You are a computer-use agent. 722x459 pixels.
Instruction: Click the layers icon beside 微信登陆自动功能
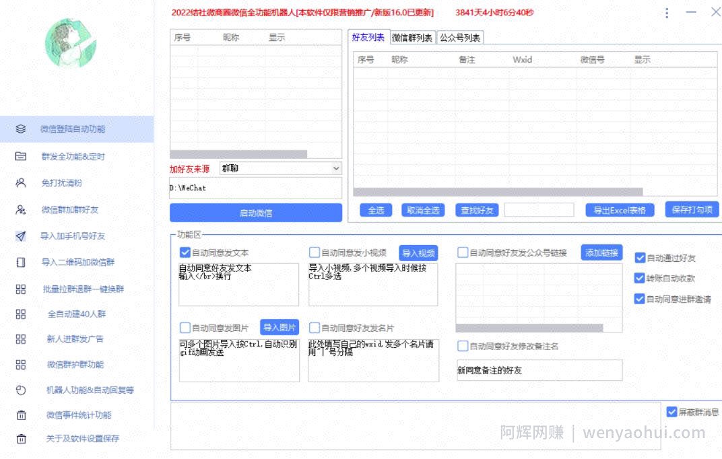21,129
